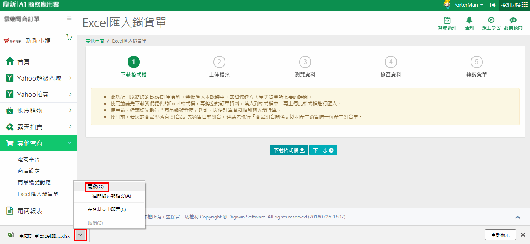530x244 pixels.
Task: Expand the Yahoo超級商城 menu
Action: point(38,78)
